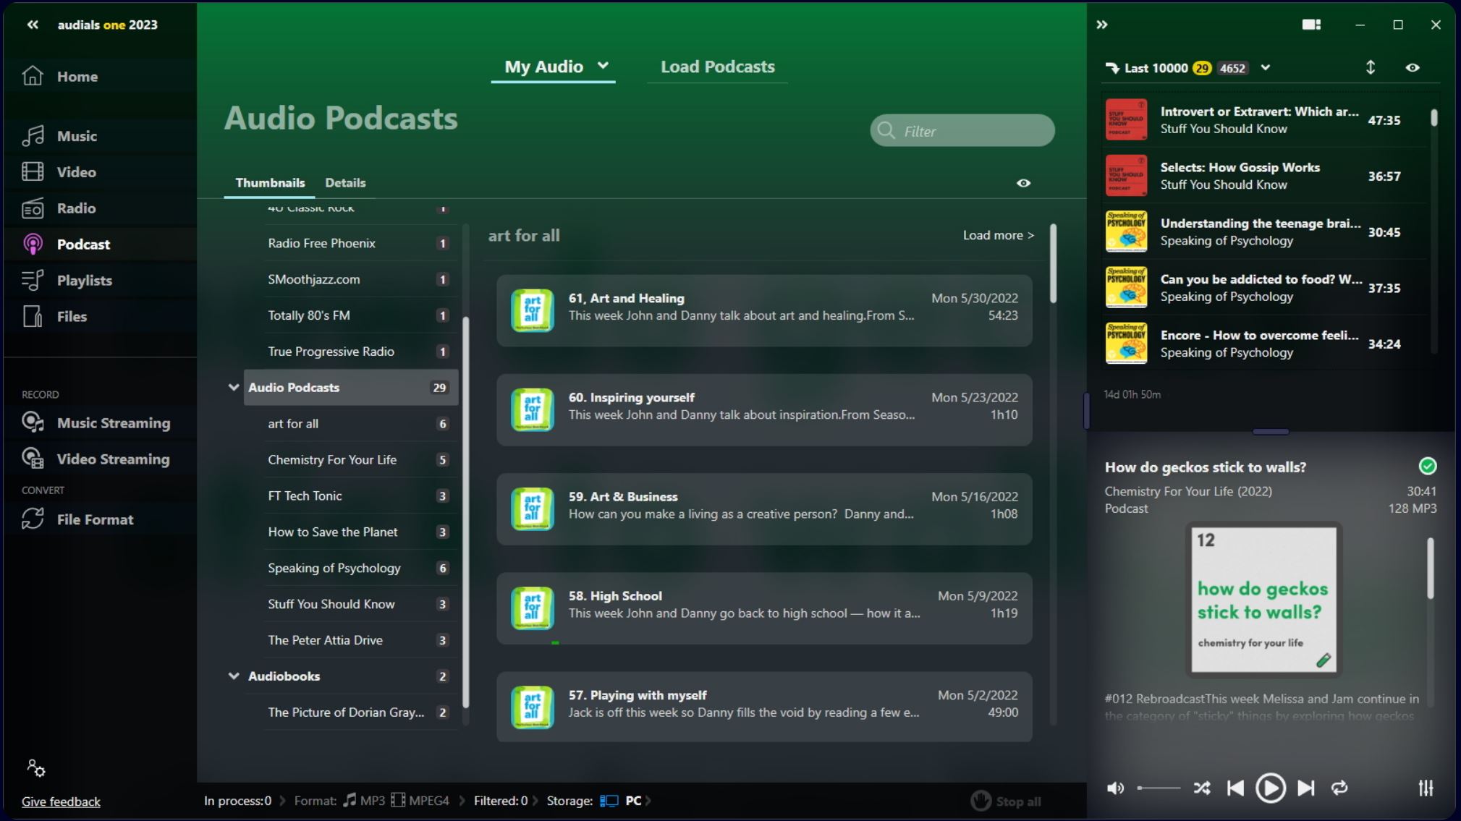The height and width of the screenshot is (821, 1461).
Task: Click the podcast tree scrollbar
Action: (465, 512)
